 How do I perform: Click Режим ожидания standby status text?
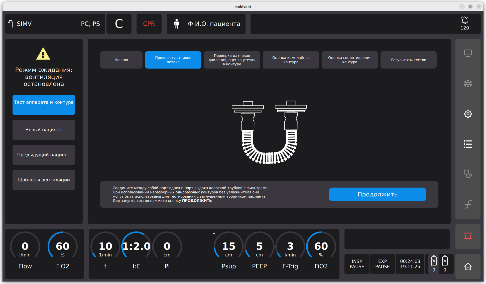(x=44, y=77)
